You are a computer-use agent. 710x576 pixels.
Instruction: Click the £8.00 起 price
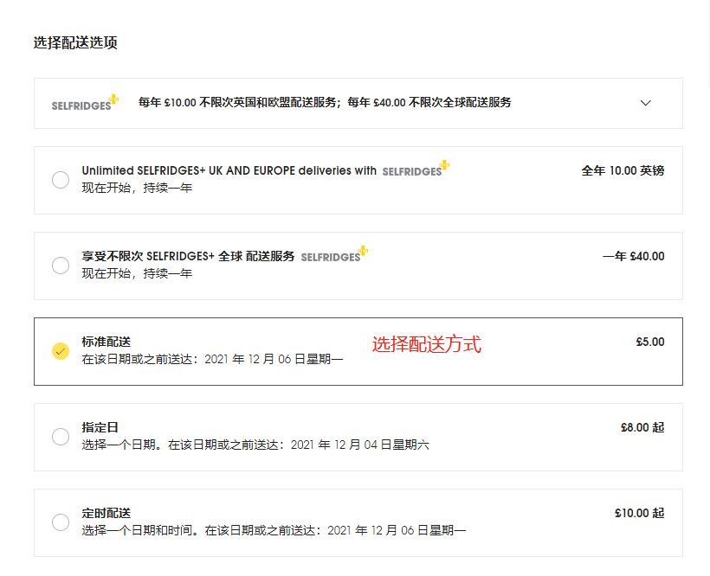click(642, 427)
